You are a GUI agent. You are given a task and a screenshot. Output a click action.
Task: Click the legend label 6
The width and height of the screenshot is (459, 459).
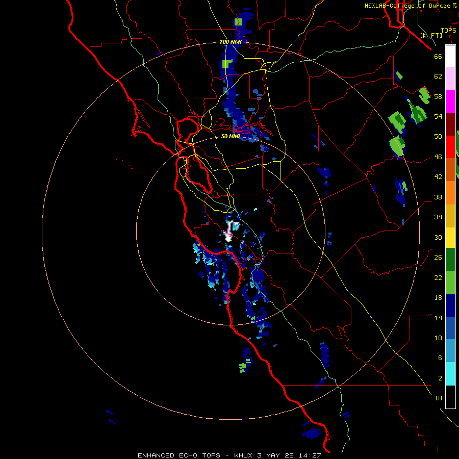pyautogui.click(x=440, y=358)
